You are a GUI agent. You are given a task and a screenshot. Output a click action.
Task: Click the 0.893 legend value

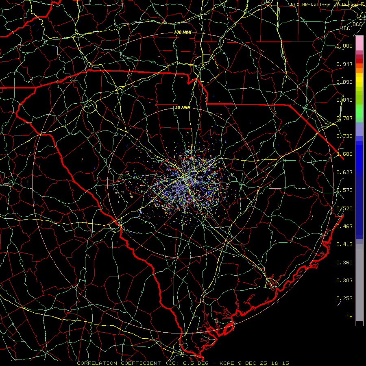[344, 82]
